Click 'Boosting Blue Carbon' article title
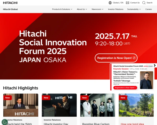This screenshot has height=125, width=157. [96, 124]
